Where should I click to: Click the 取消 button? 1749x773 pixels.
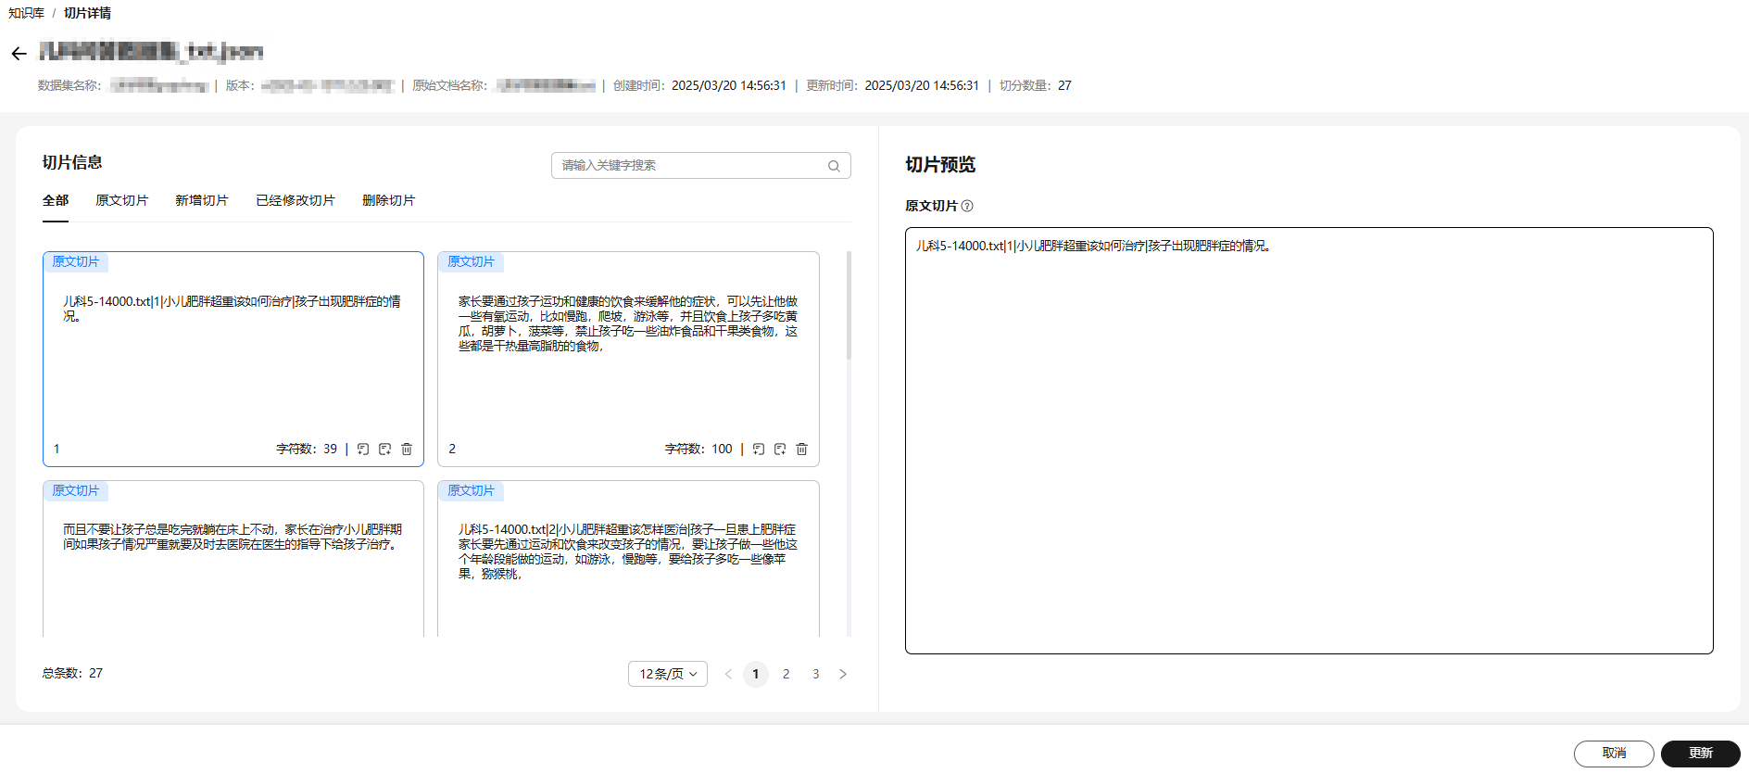[1614, 754]
